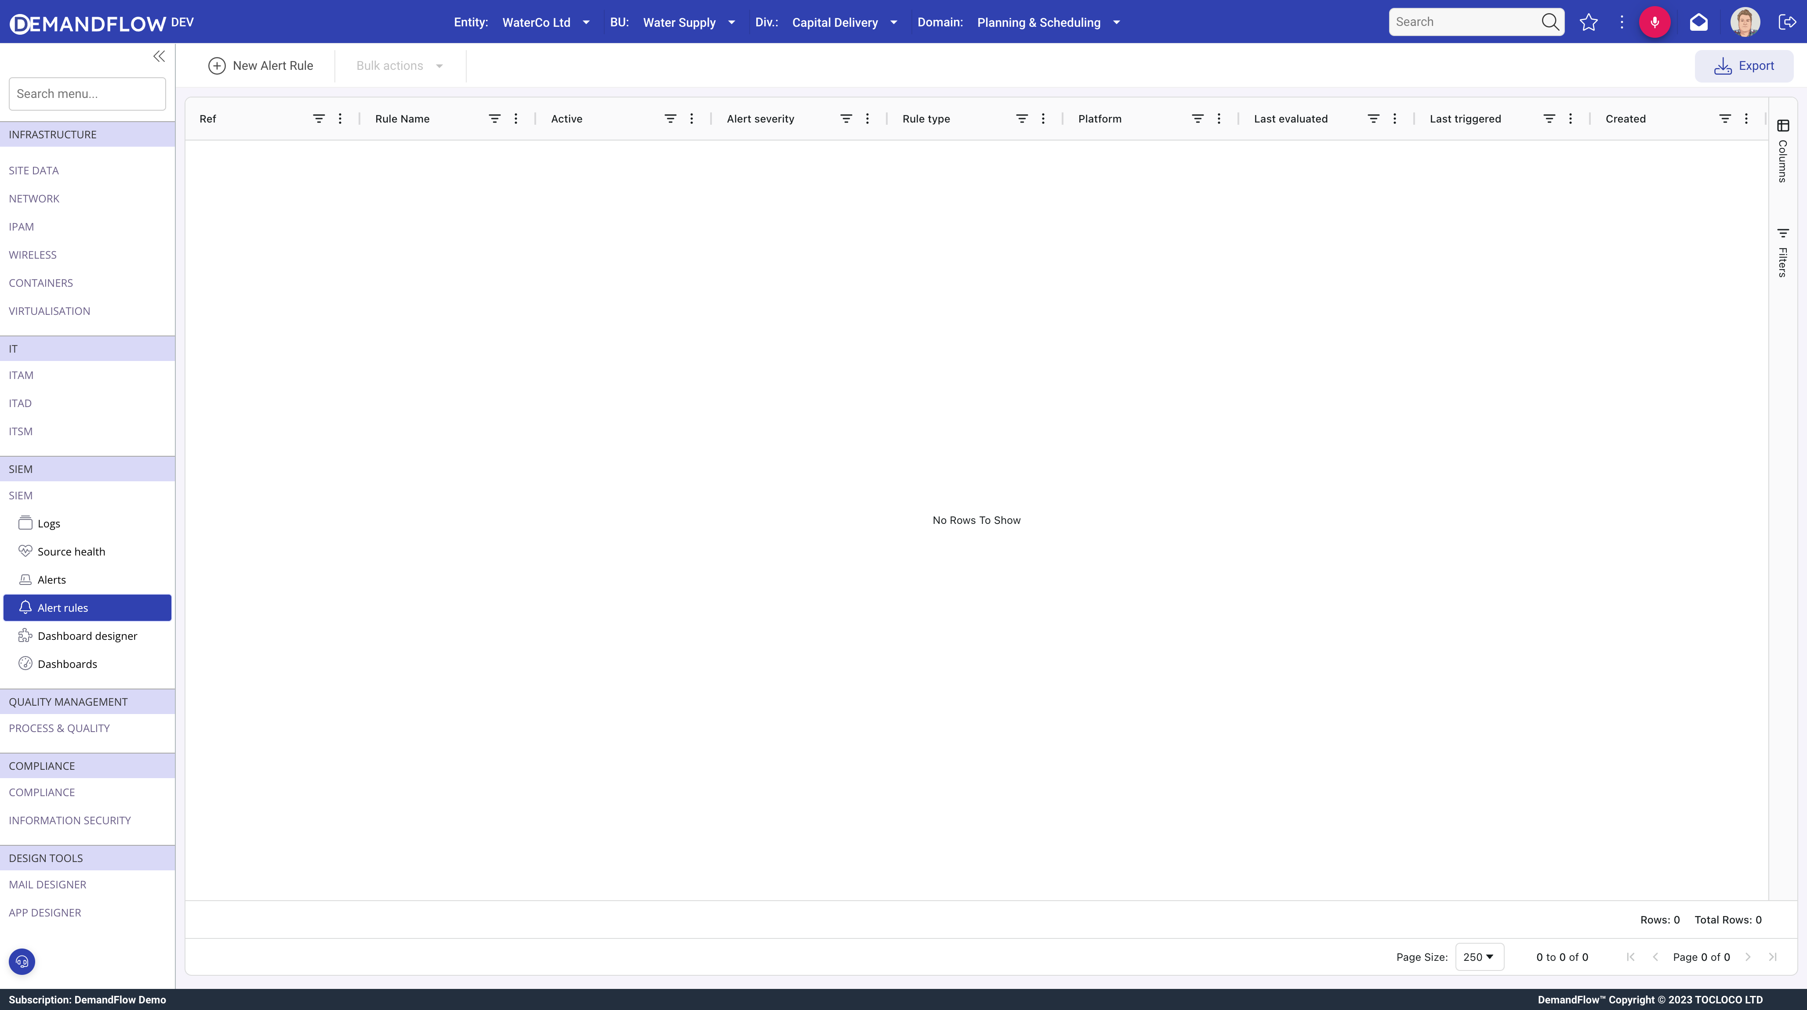1807x1010 pixels.
Task: Click the Search menu field in sidebar
Action: point(87,93)
